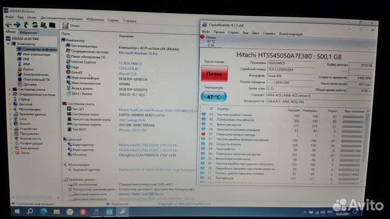Open the DirectX 12.0 value link
Screen dimensions: 390x219
tap(127, 74)
